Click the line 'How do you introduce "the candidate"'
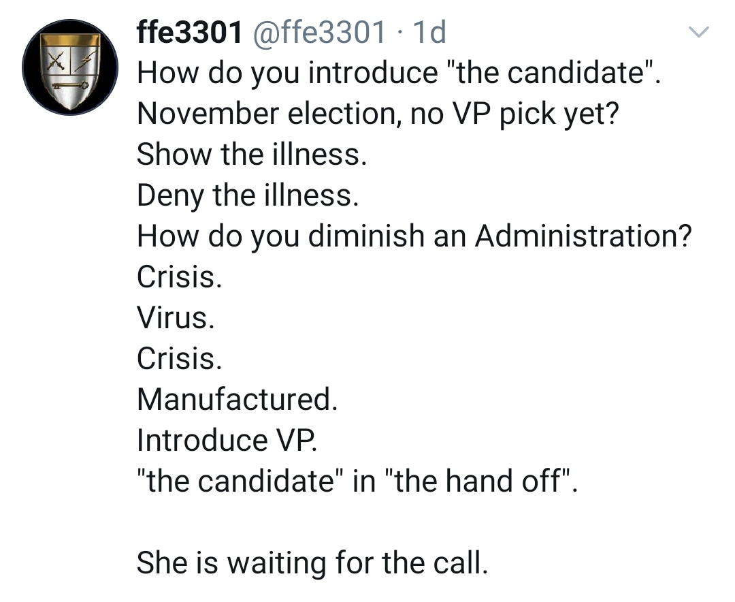Viewport: 735px width, 602px height. (x=399, y=73)
